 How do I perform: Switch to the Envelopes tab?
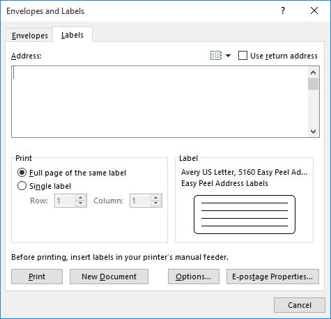click(30, 36)
